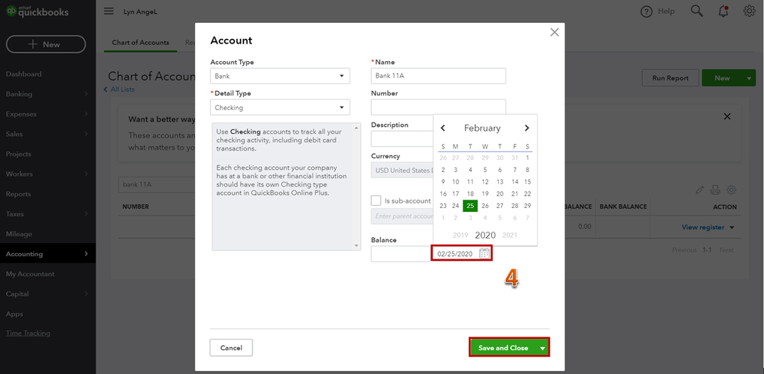The image size is (764, 374).
Task: Open the Help menu icon
Action: click(x=646, y=11)
